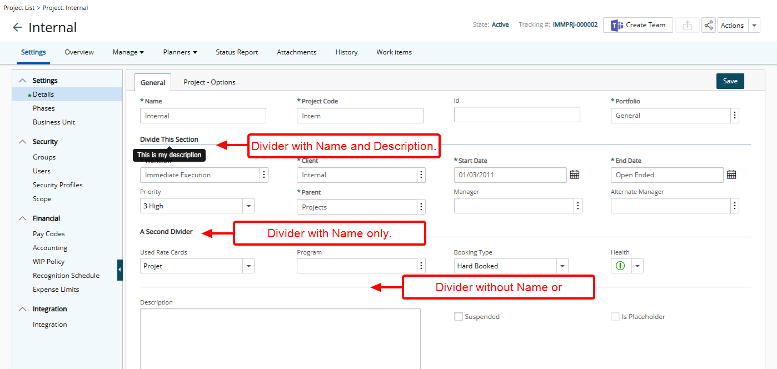The height and width of the screenshot is (369, 777).
Task: Open the Booking Type dropdown
Action: 562,266
